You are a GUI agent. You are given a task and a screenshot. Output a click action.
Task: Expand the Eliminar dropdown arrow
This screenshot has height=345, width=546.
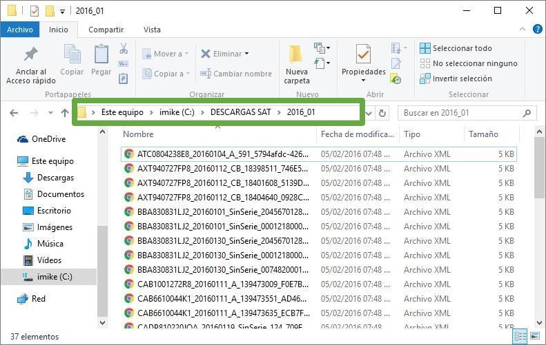click(247, 54)
